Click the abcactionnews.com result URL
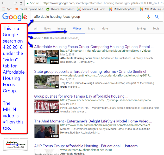The height and width of the screenshot is (155, 164). pos(106,100)
